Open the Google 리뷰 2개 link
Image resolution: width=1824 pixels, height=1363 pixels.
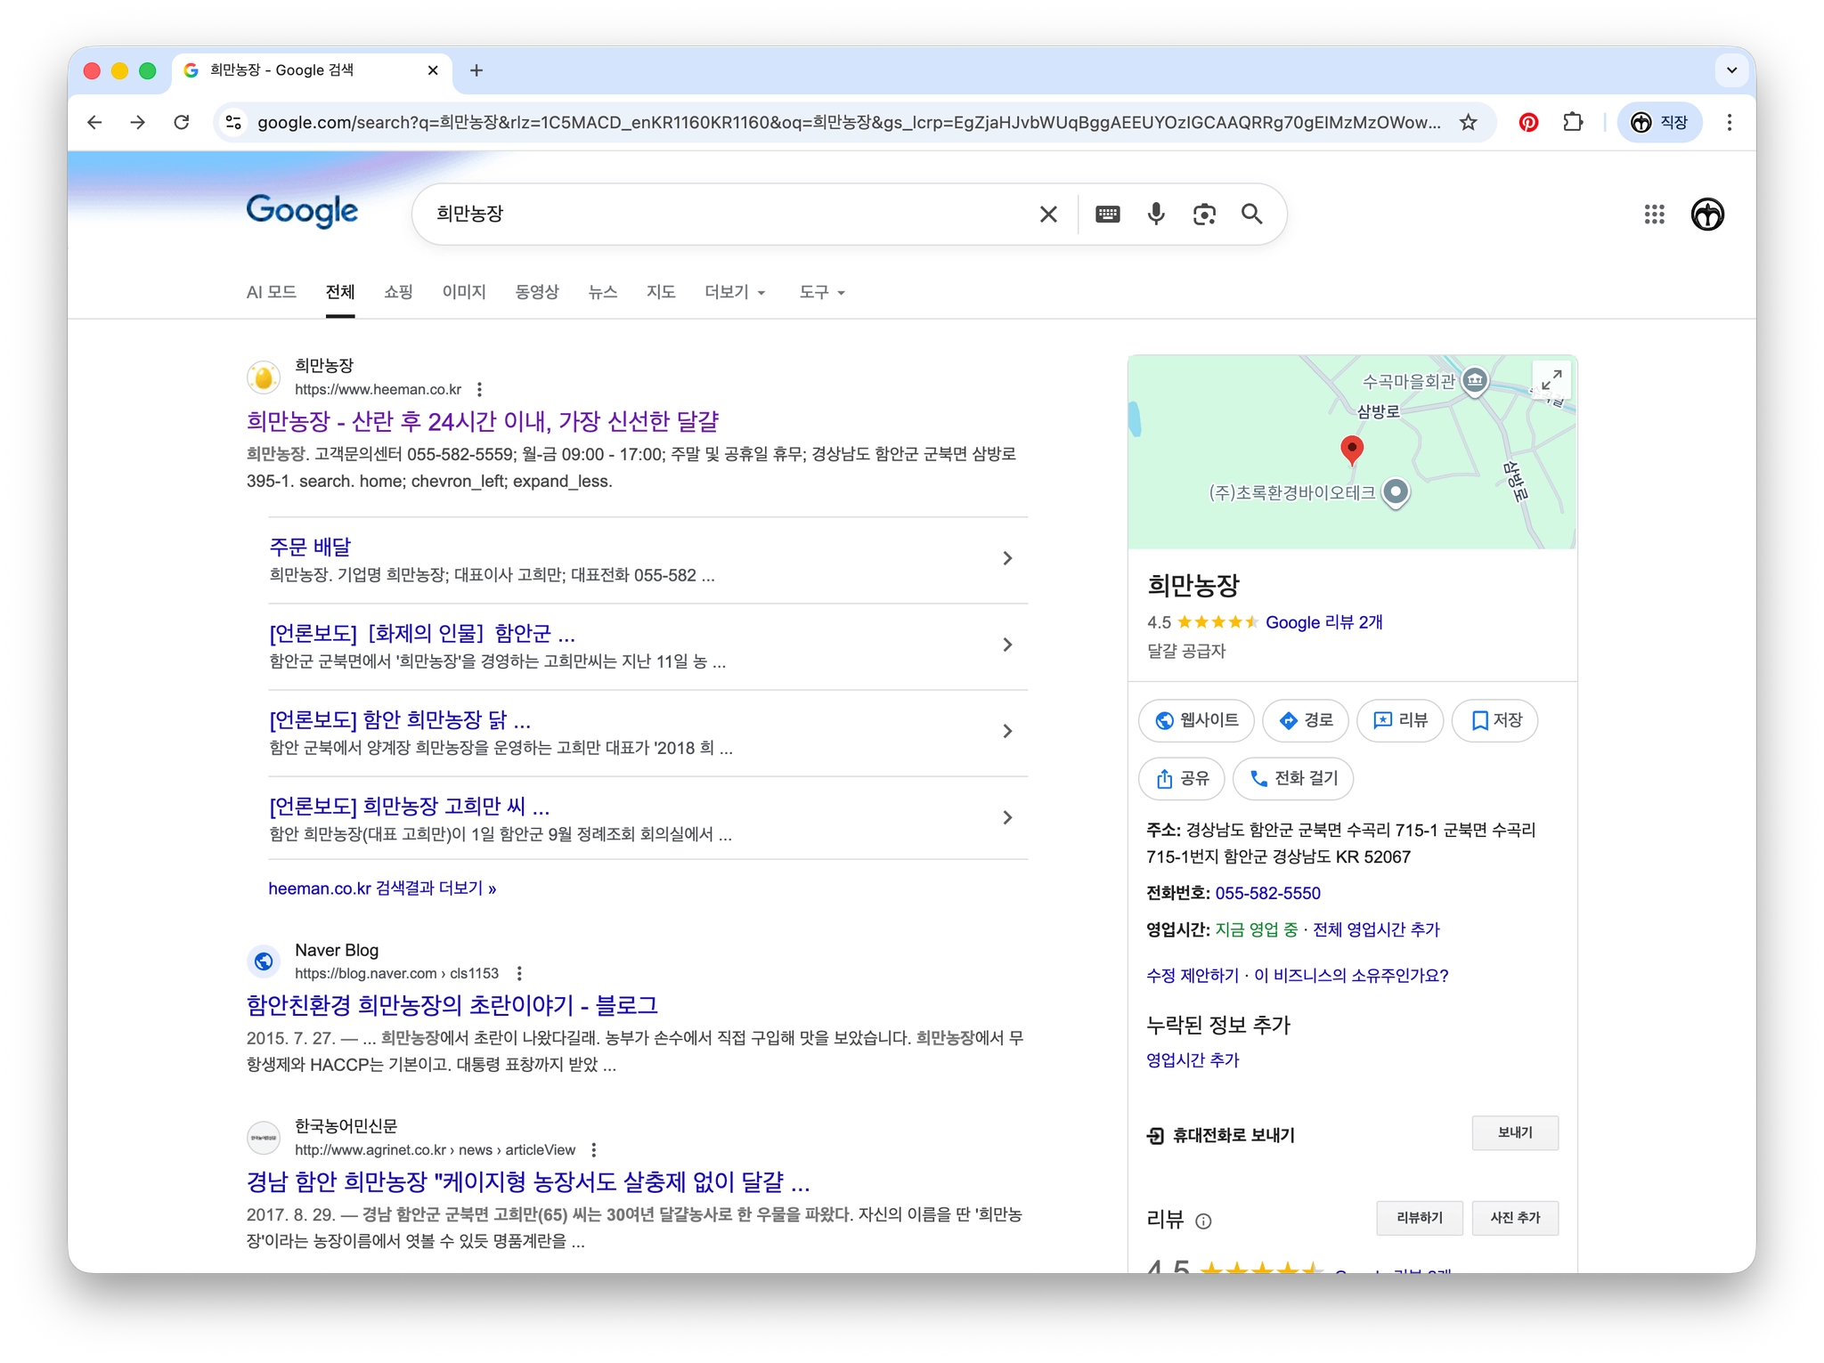coord(1323,622)
